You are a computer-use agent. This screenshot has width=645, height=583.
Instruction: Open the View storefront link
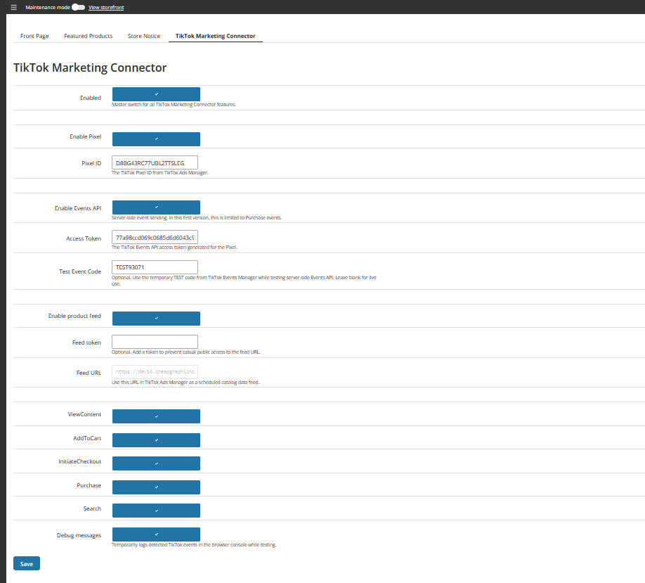[106, 8]
